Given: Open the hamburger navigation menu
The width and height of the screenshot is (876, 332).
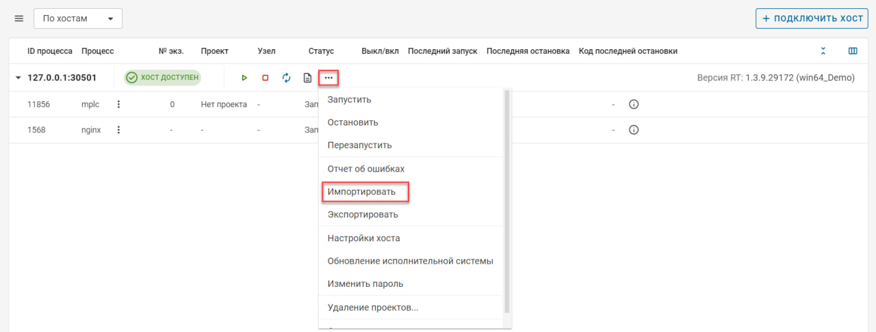Looking at the screenshot, I should pos(18,18).
